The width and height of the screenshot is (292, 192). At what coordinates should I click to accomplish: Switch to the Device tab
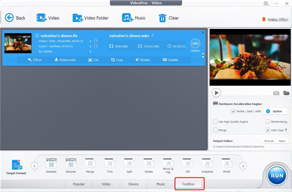point(133,184)
